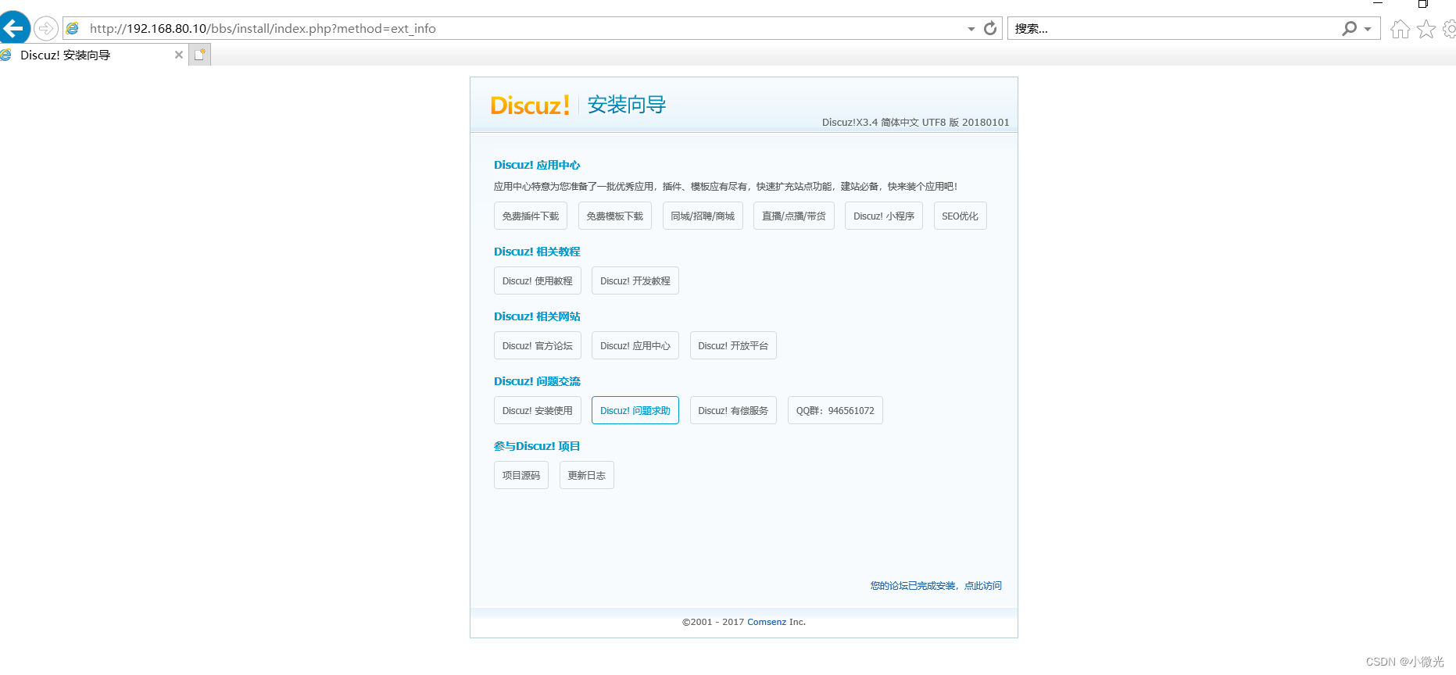Open a new blank tab
1456x675 pixels.
coord(200,55)
